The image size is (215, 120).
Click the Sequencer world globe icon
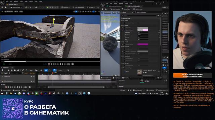coord(2,70)
